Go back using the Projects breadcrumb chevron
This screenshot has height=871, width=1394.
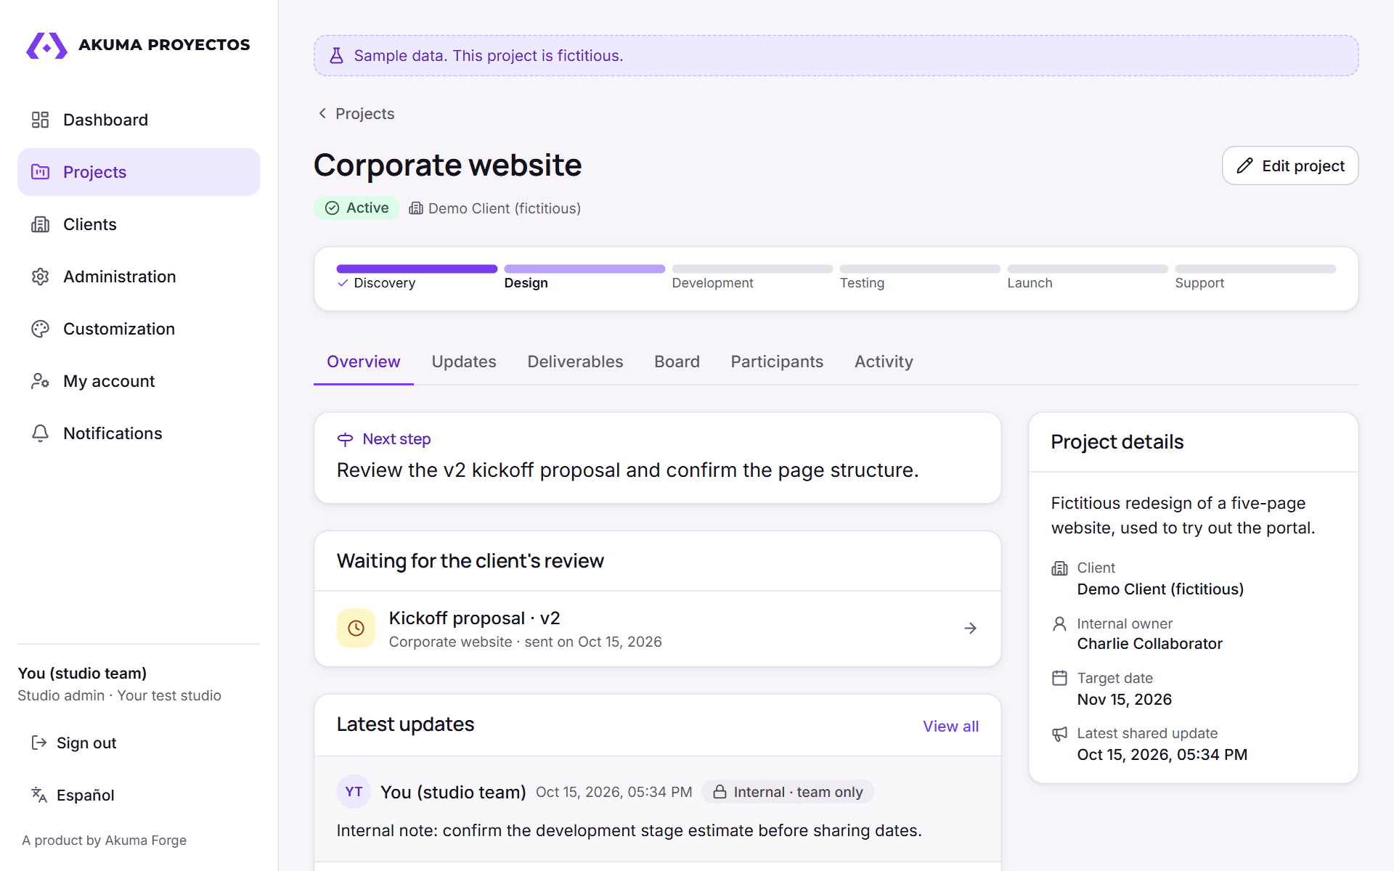(x=322, y=113)
